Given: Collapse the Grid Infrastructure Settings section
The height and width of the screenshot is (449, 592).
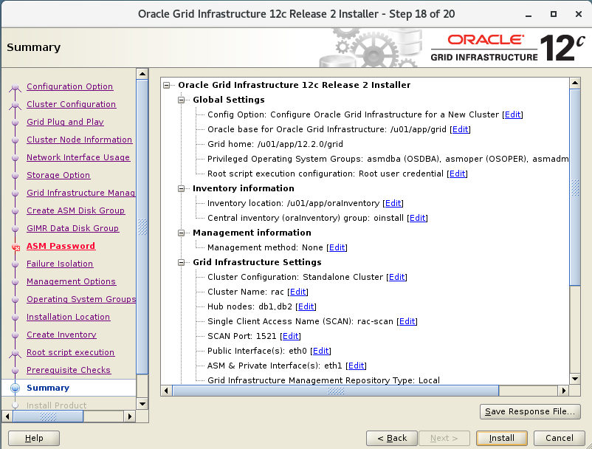Looking at the screenshot, I should coord(182,262).
